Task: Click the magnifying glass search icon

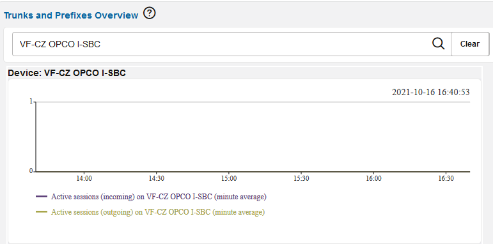Action: pyautogui.click(x=438, y=43)
